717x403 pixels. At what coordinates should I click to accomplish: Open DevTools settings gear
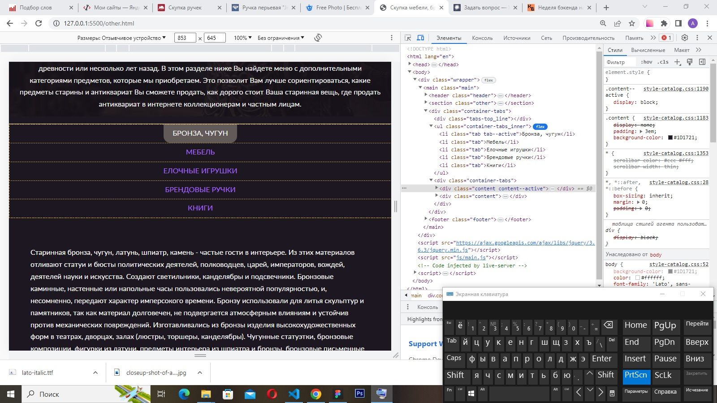tap(685, 38)
